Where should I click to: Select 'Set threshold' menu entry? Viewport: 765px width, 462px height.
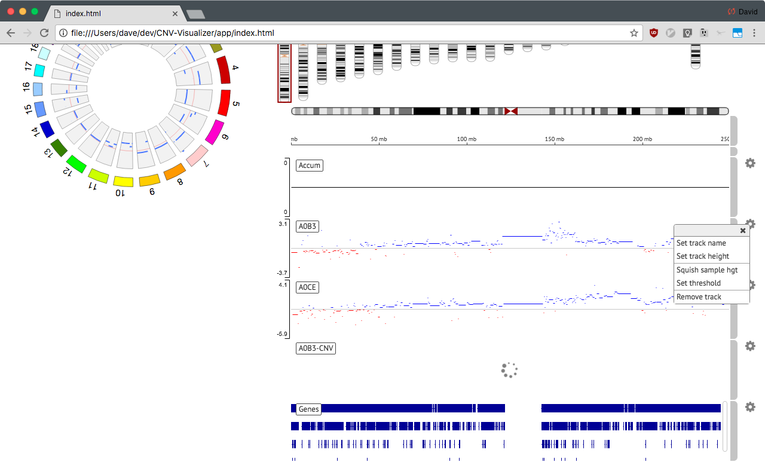point(699,283)
